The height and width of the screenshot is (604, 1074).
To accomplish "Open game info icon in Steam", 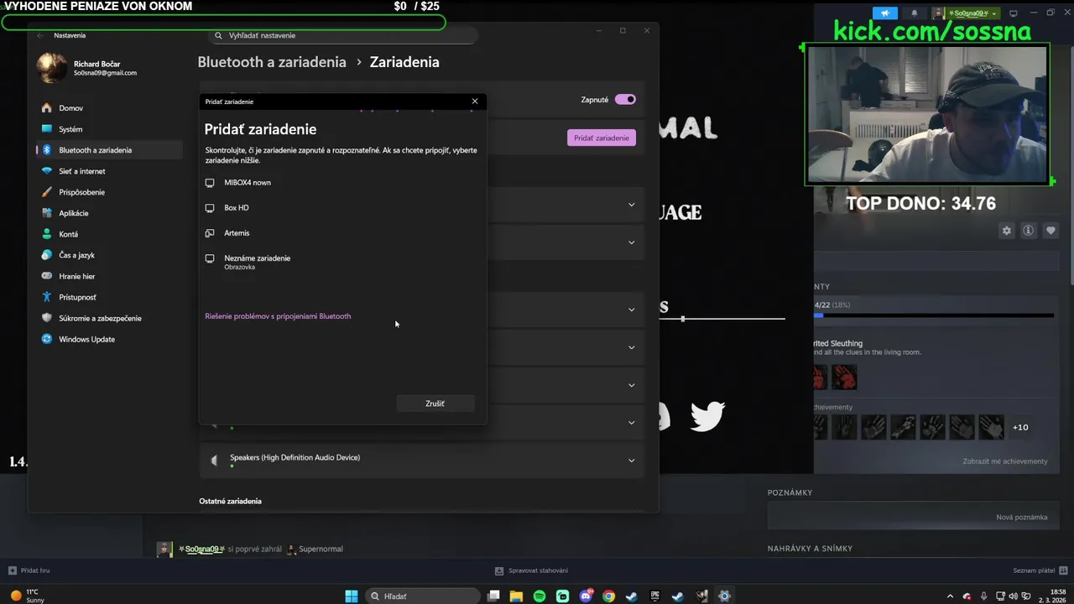I will coord(1028,231).
